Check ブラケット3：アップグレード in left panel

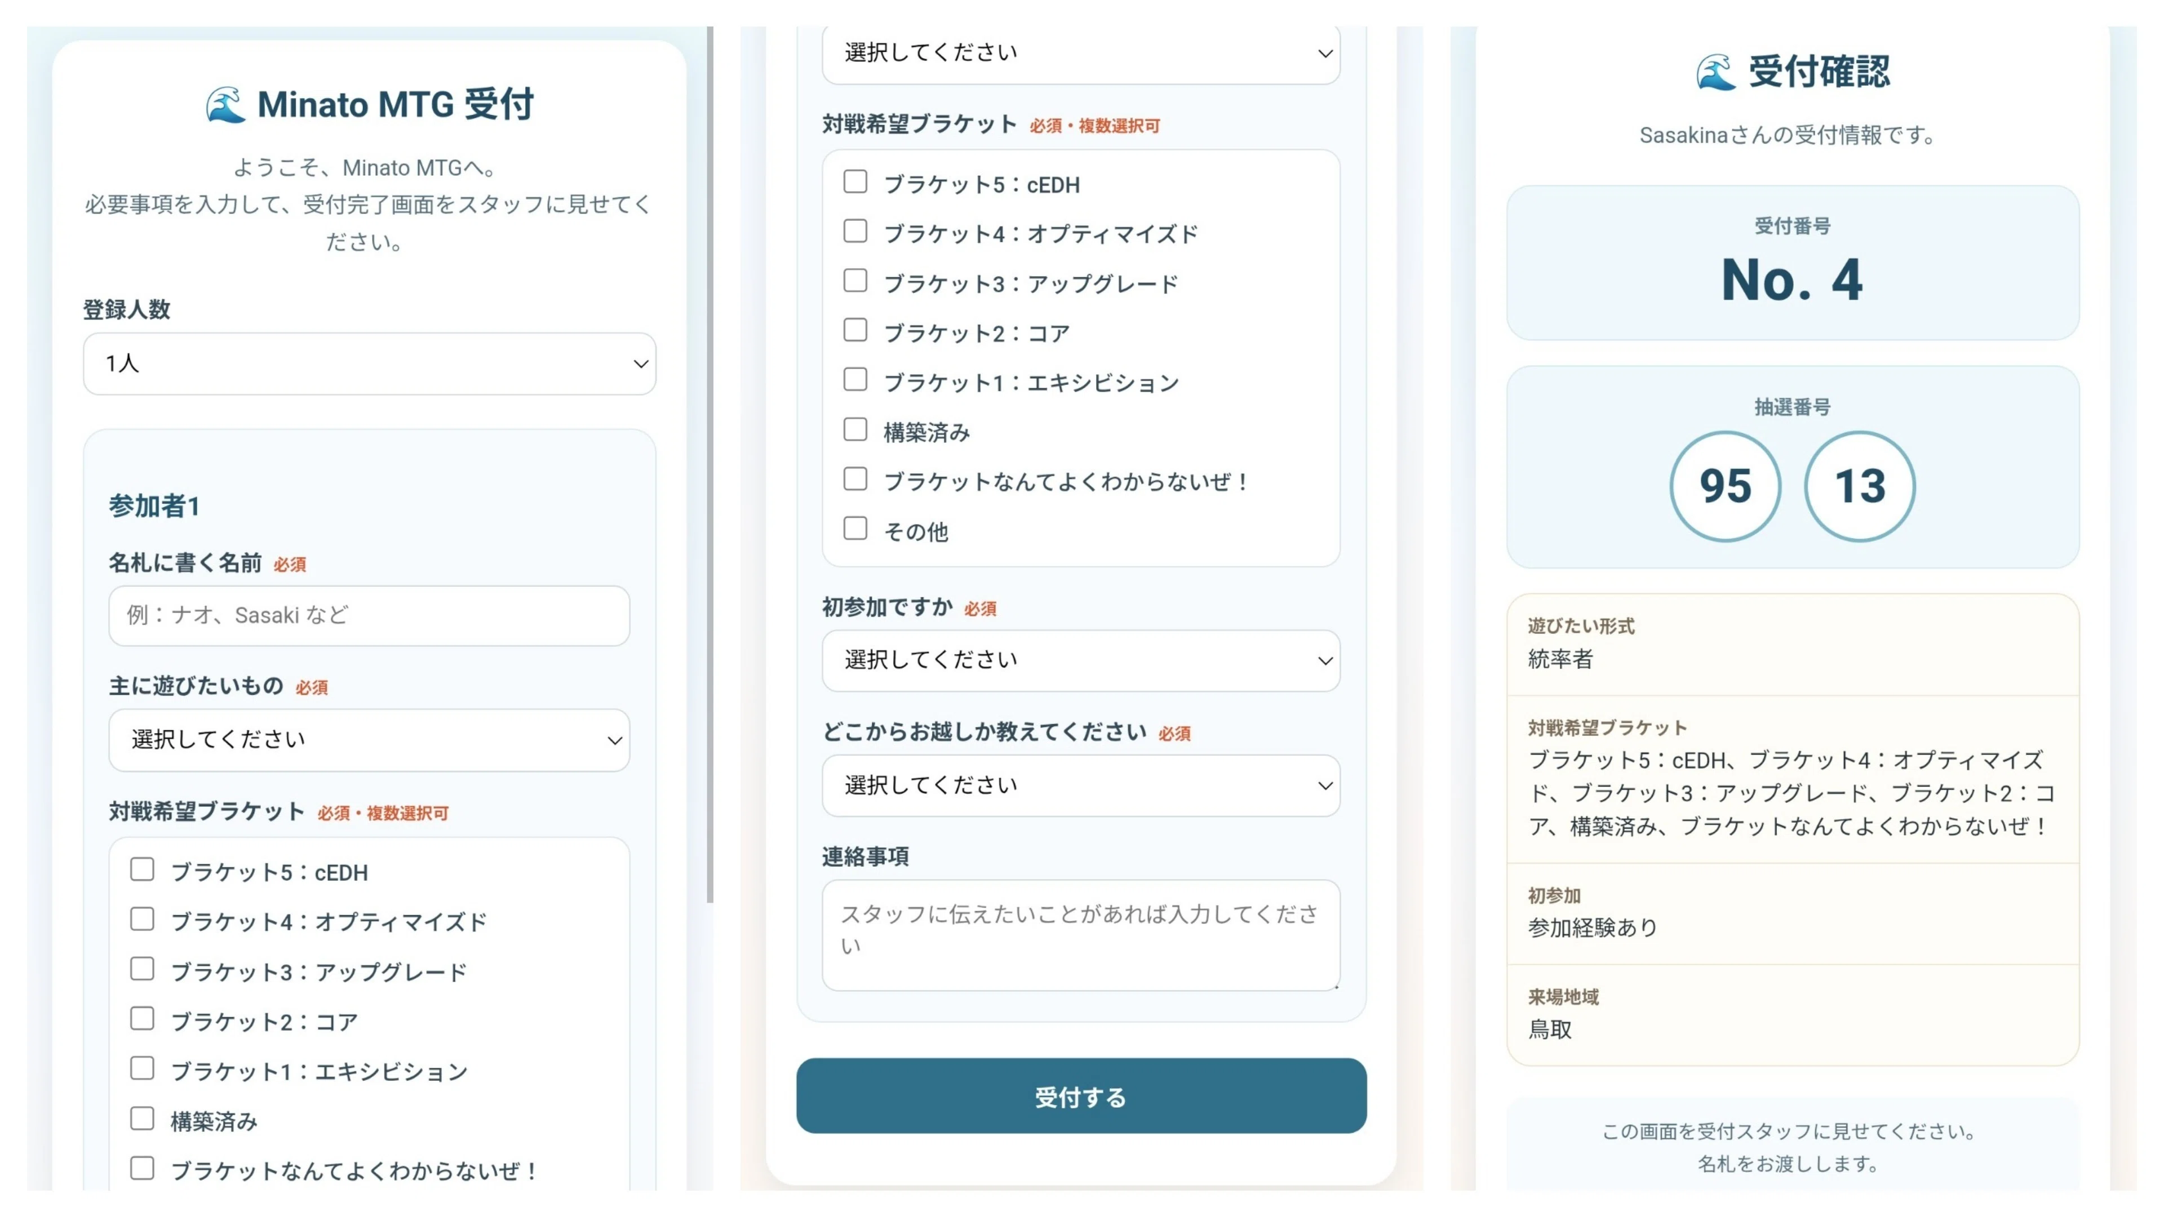coord(142,969)
